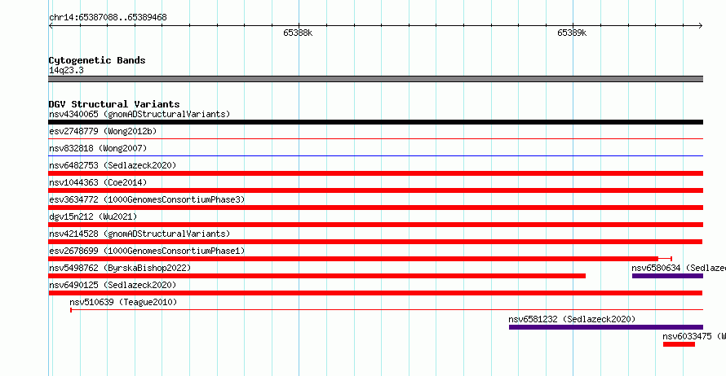Select the grey 14q23.3 cytogenetic band bar

[375, 79]
